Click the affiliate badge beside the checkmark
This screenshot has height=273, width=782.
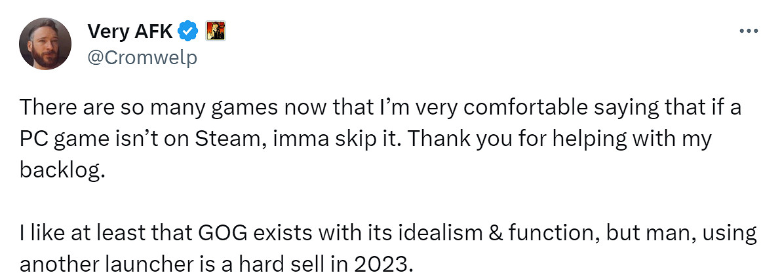pos(216,31)
